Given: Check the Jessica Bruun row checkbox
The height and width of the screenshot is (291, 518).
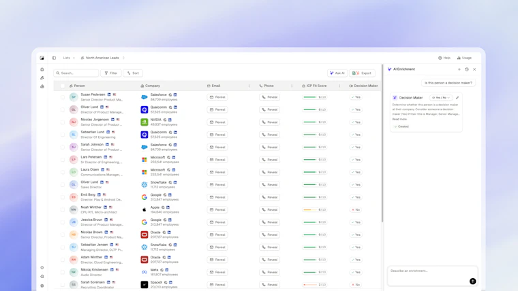Looking at the screenshot, I should [x=63, y=222].
